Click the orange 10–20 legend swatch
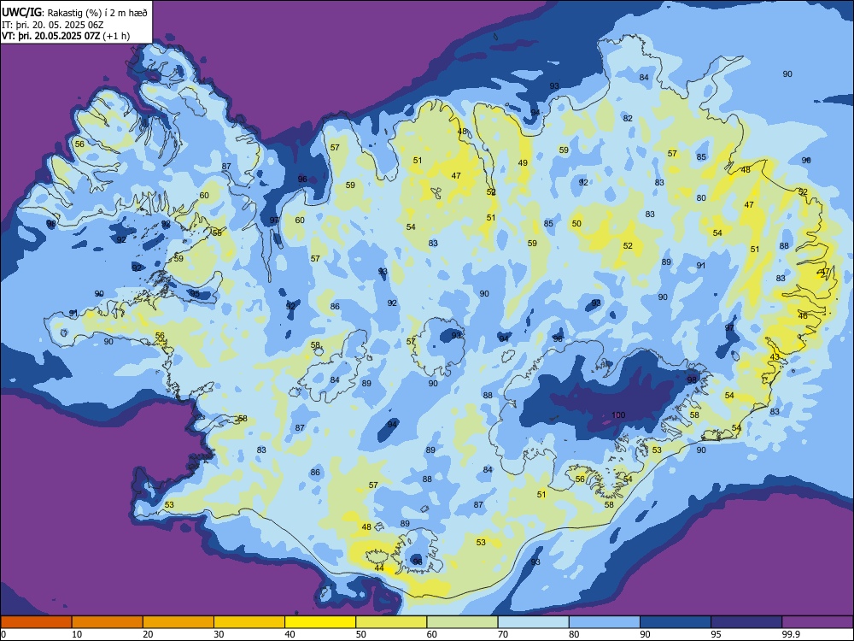This screenshot has width=854, height=641. [x=108, y=622]
